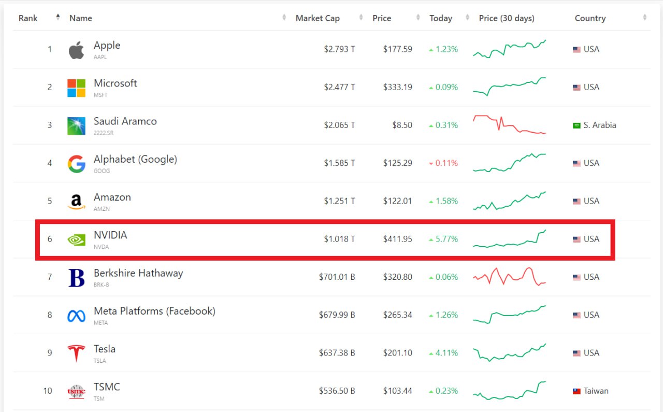Click Berkshire Hathaway's 30-day price chart
The image size is (663, 412).
pos(510,276)
